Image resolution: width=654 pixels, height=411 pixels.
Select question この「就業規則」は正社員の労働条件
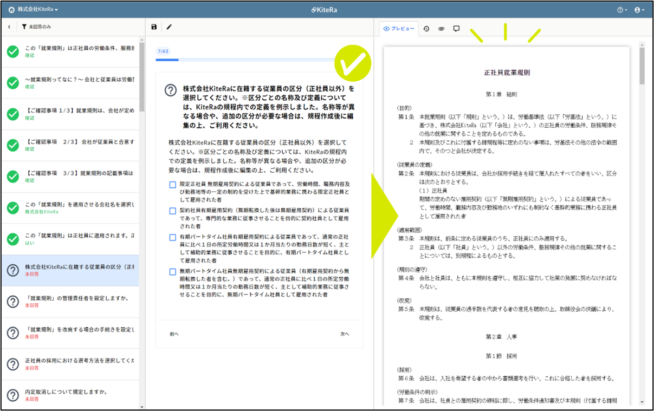70,52
